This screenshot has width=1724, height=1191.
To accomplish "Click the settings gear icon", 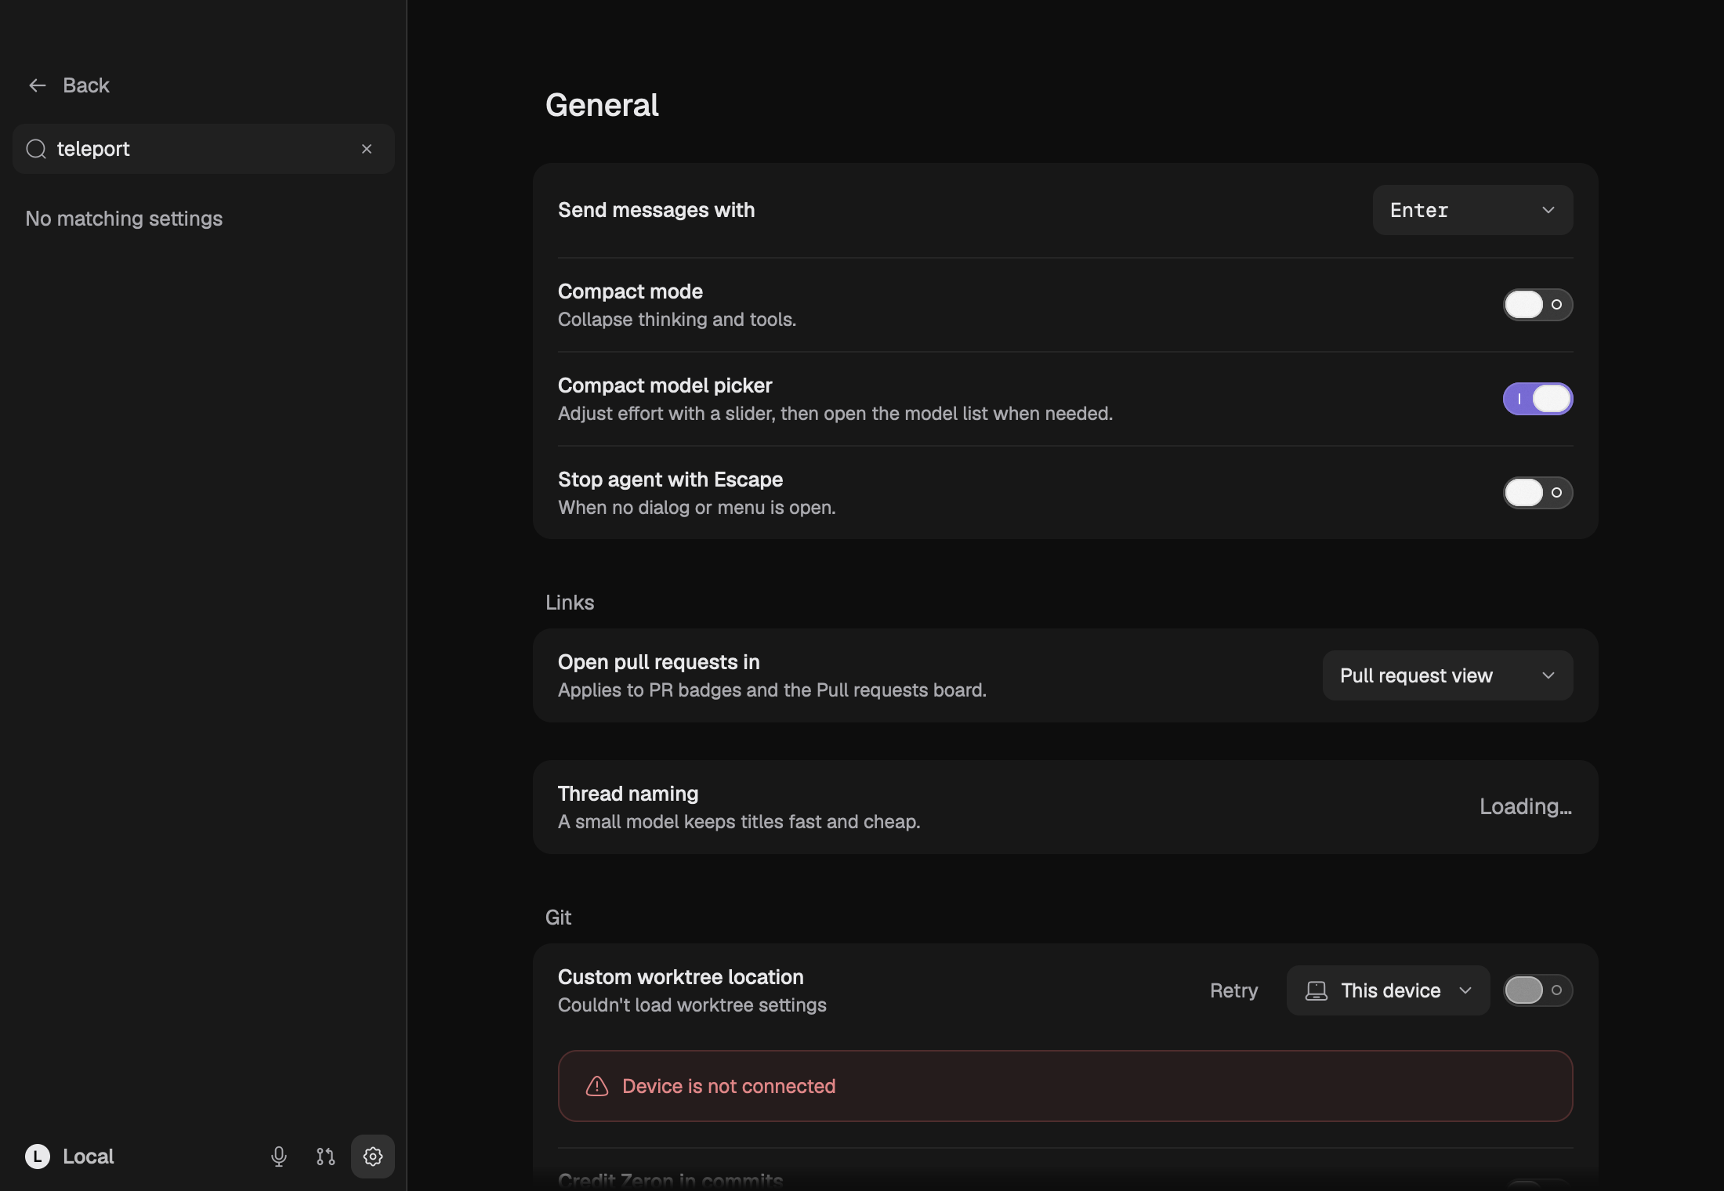I will (373, 1157).
